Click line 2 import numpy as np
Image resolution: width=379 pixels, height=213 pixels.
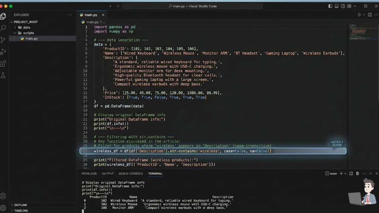click(113, 31)
